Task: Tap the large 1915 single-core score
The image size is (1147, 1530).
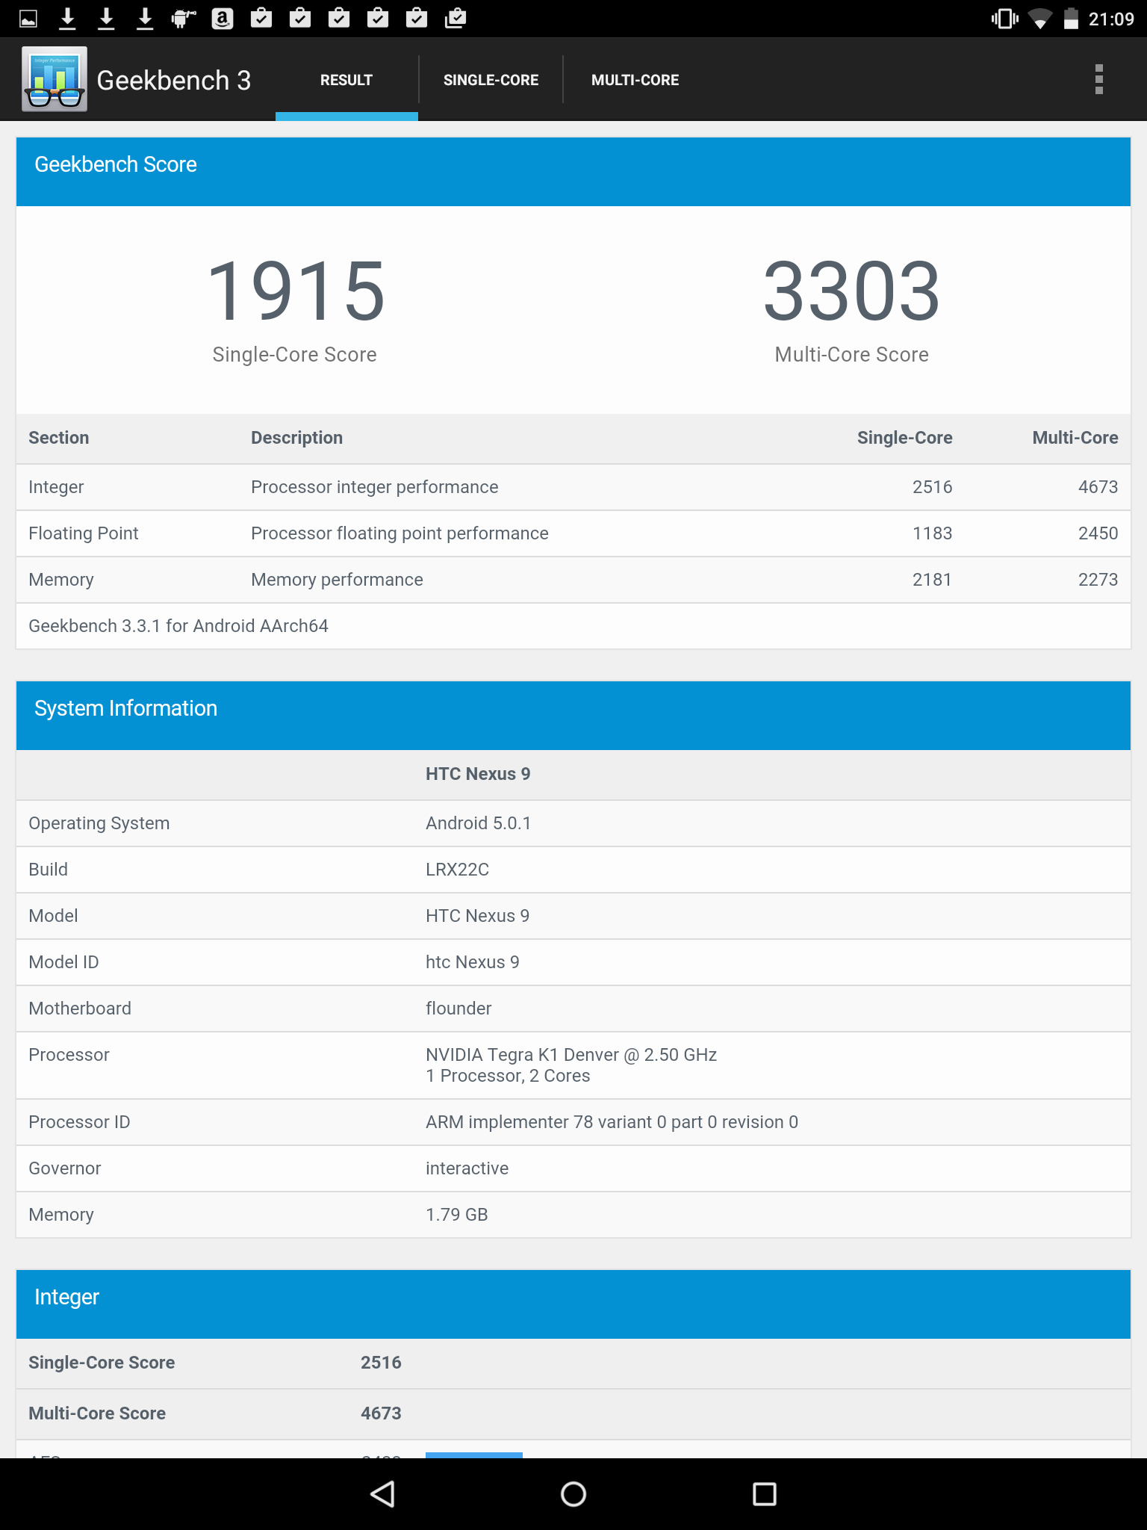Action: pyautogui.click(x=296, y=291)
